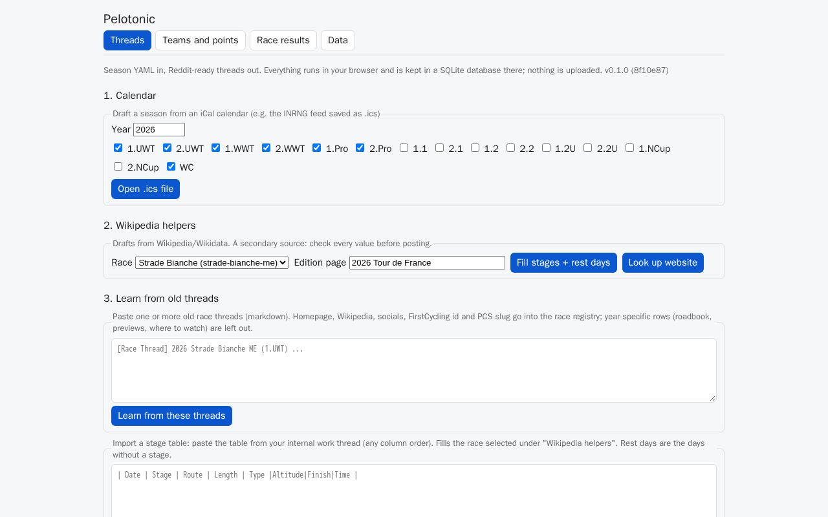The image size is (828, 517).
Task: Click the '1. Calendar' heading
Action: click(x=130, y=96)
